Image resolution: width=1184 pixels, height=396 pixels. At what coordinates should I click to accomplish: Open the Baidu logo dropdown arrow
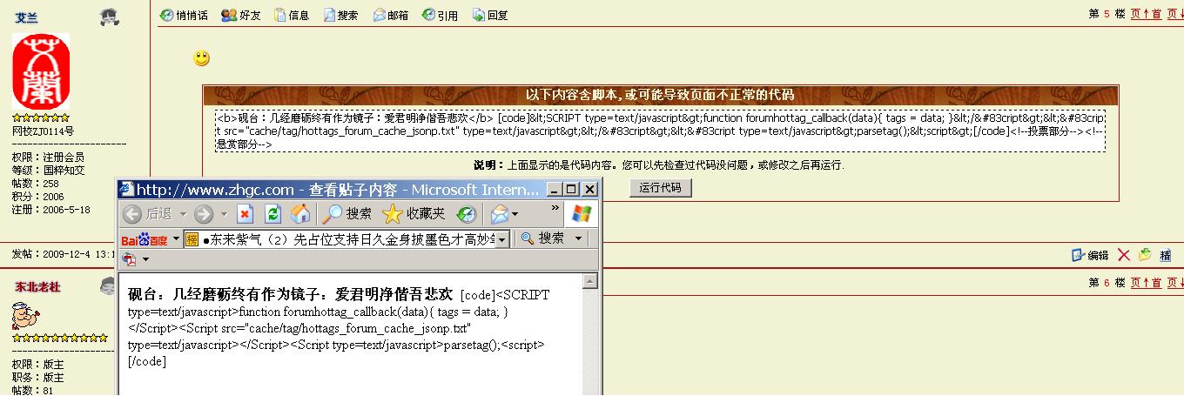(176, 238)
